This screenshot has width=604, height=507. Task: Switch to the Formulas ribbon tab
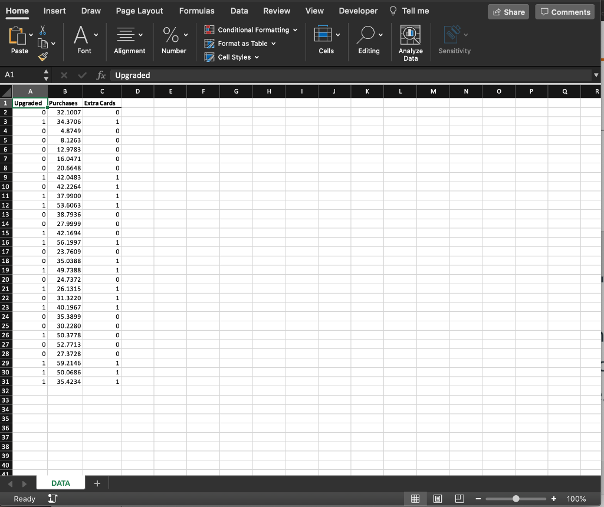pyautogui.click(x=196, y=11)
